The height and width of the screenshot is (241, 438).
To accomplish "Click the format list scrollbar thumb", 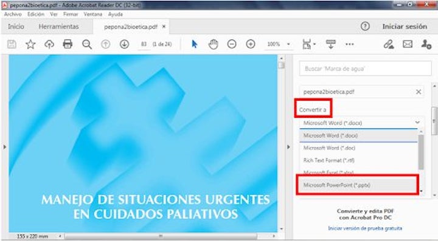I will pos(421,152).
